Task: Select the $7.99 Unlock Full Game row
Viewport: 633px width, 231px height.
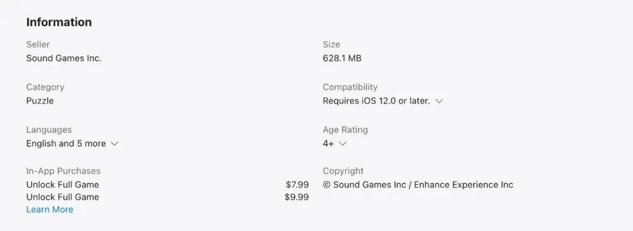Action: coord(168,185)
